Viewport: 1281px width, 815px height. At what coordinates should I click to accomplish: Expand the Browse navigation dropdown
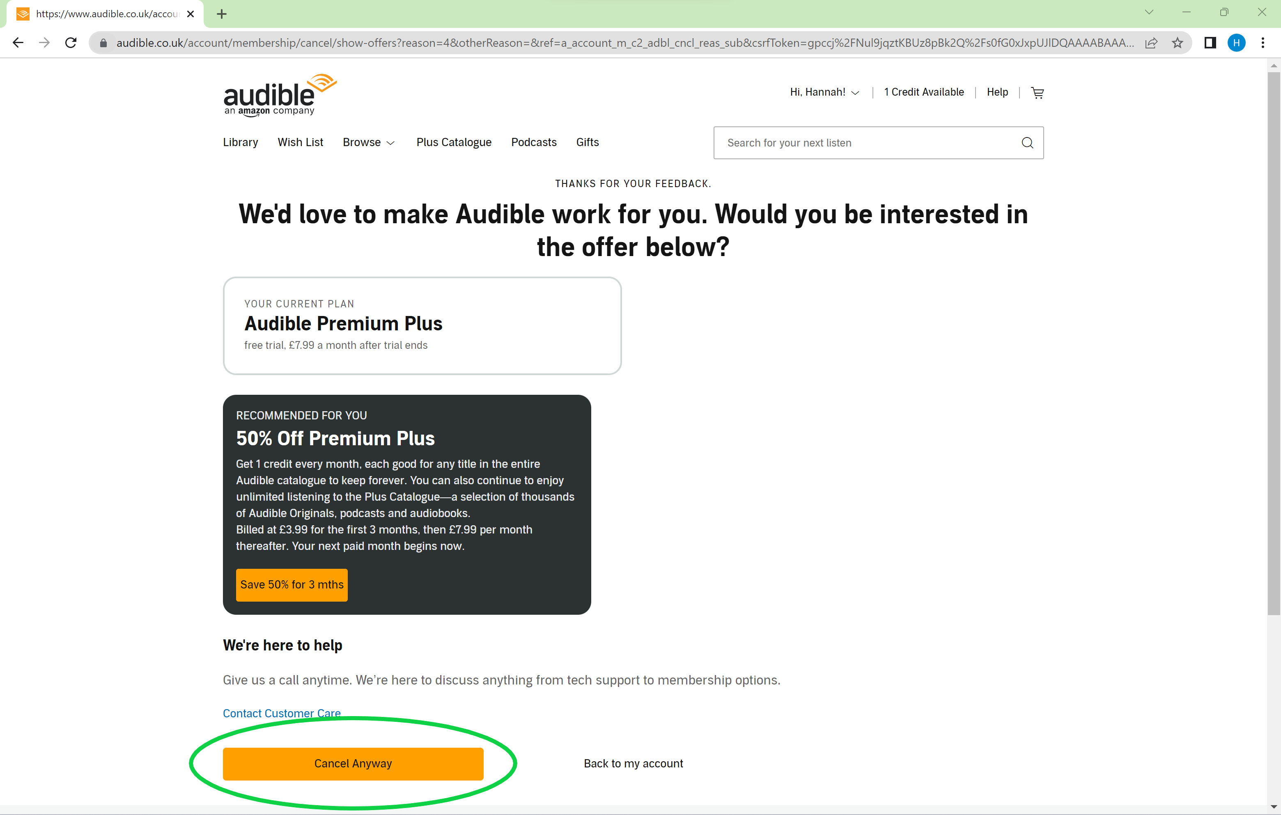pos(369,142)
